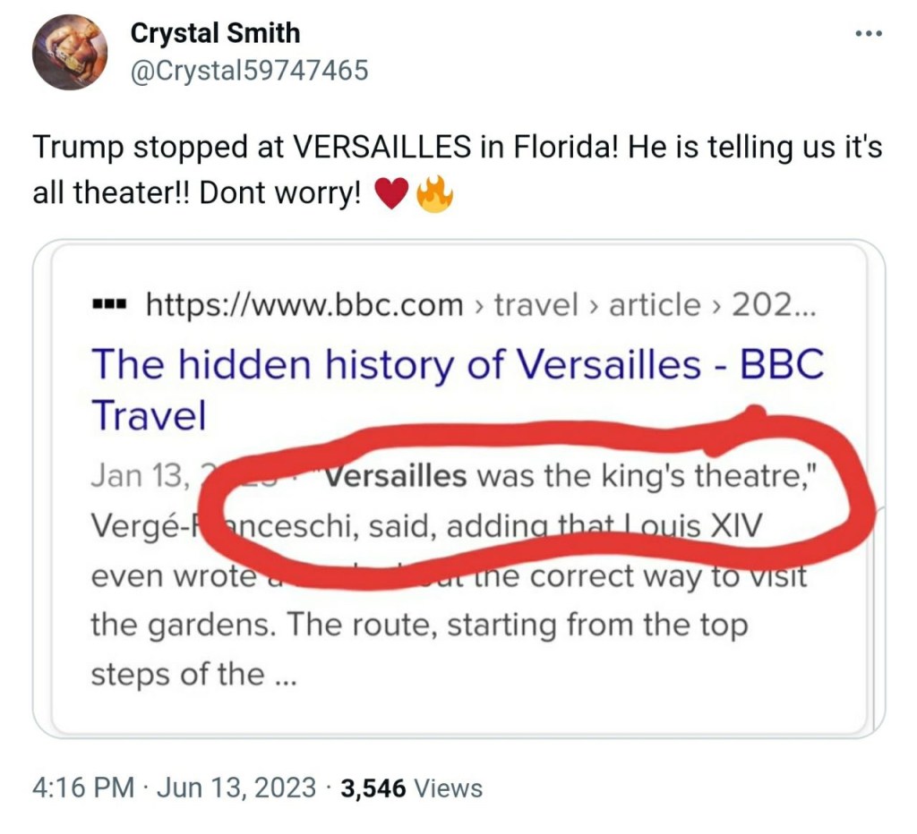Click the red heart emoji in tweet
Screen dimensions: 917x834
pos(390,194)
